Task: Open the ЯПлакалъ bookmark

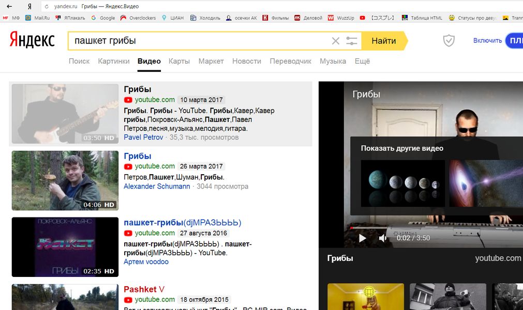Action: (70, 18)
